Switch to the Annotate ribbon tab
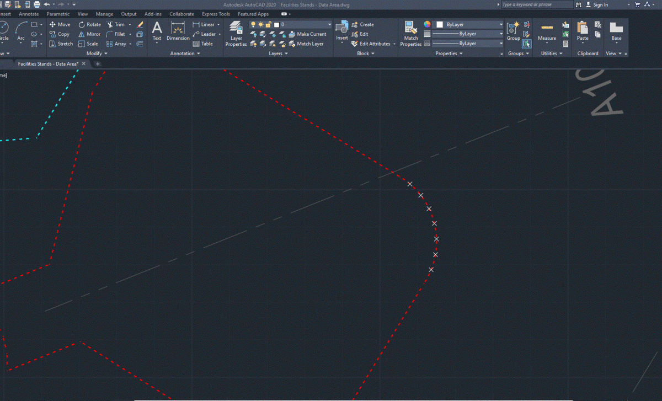This screenshot has height=401, width=662. [29, 14]
